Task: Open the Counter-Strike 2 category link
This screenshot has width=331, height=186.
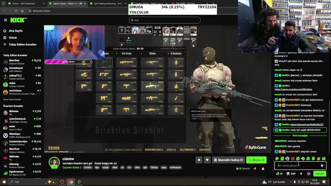Action: [x=72, y=167]
